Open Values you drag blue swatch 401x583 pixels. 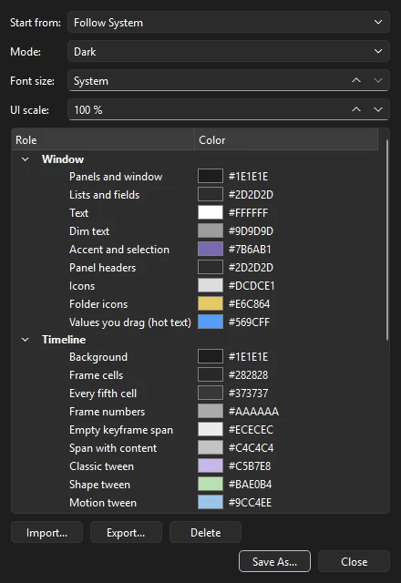[x=211, y=322]
